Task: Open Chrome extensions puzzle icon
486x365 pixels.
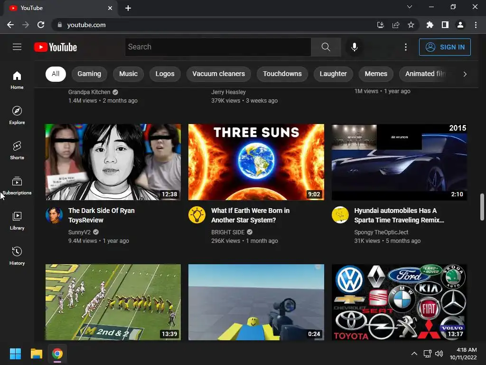Action: click(430, 25)
